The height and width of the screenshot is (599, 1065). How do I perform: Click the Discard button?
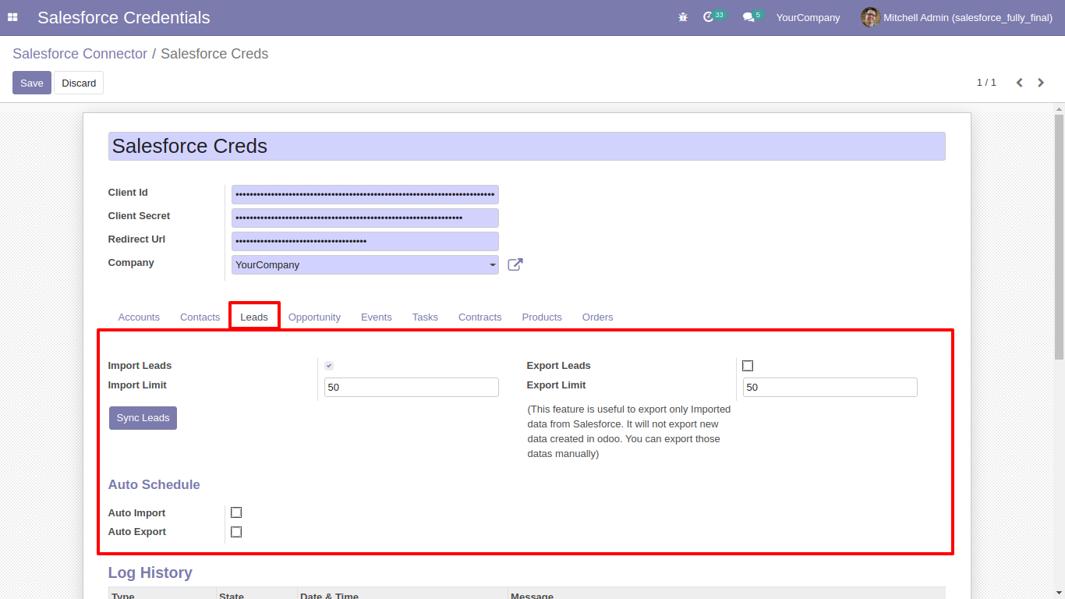point(79,83)
